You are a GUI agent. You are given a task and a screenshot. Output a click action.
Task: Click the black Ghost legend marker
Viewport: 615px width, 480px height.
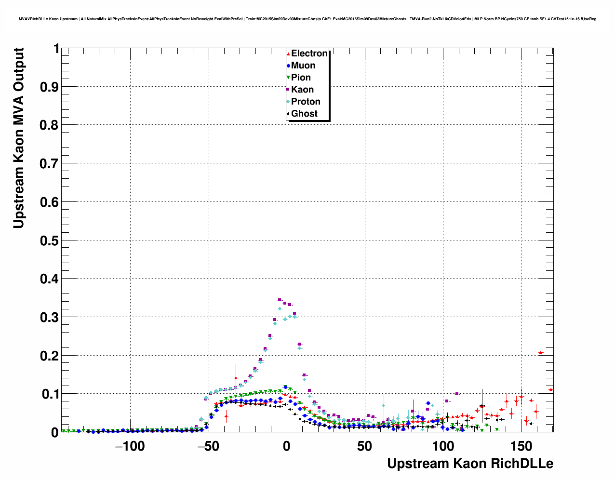pos(288,114)
